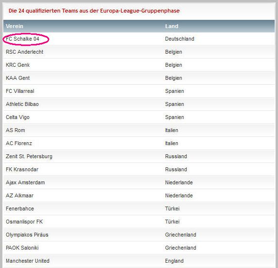Click the FK Krasnodar row
The image size is (278, 268).
coord(139,169)
